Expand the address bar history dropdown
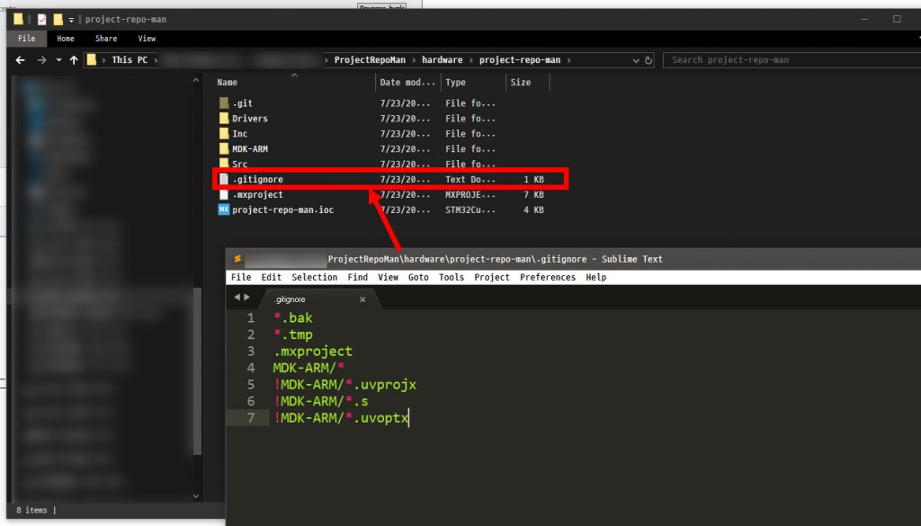This screenshot has height=526, width=921. [636, 60]
